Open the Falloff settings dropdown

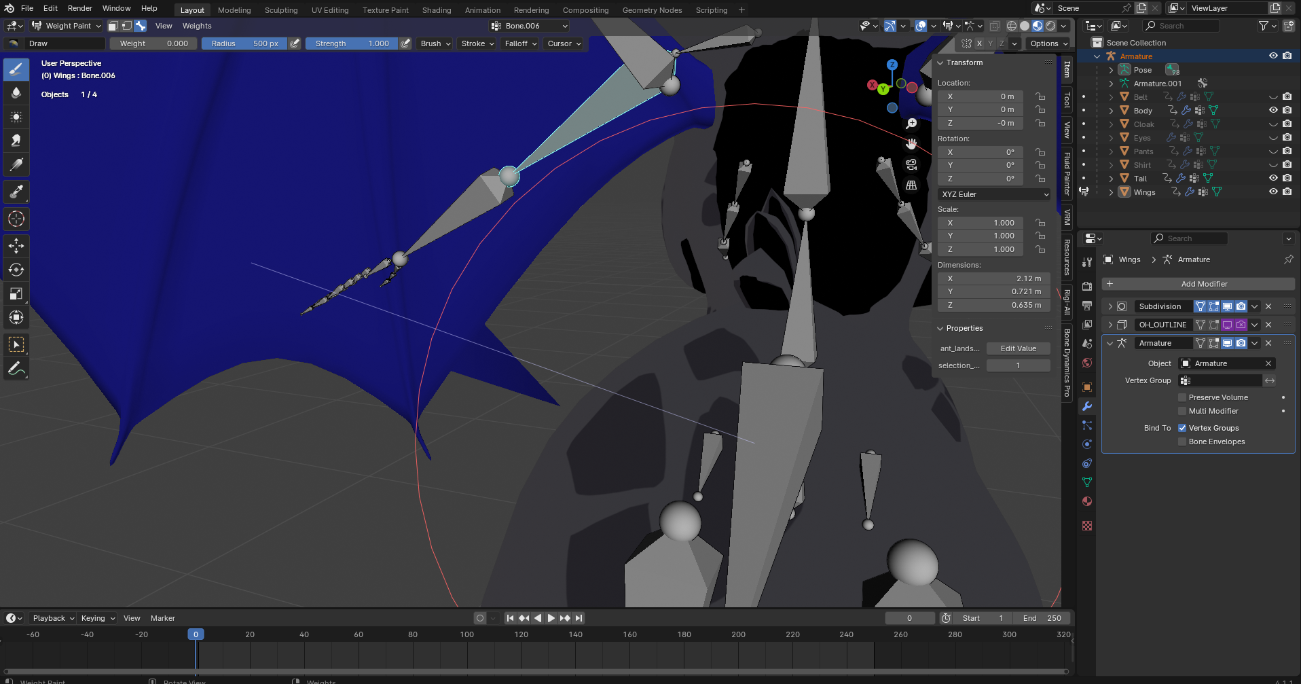pos(521,43)
